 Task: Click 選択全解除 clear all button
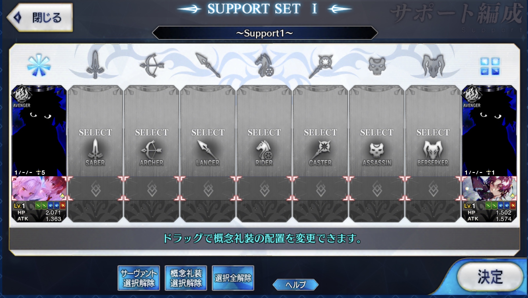pyautogui.click(x=233, y=278)
